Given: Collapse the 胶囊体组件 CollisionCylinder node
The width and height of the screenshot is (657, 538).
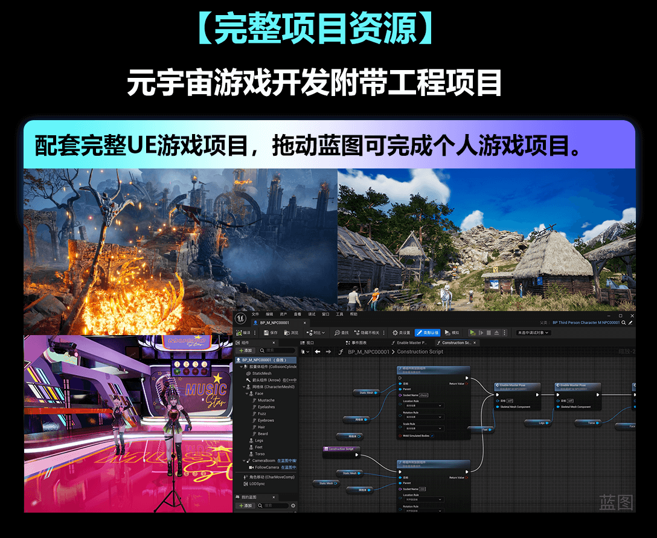Looking at the screenshot, I should tap(241, 367).
